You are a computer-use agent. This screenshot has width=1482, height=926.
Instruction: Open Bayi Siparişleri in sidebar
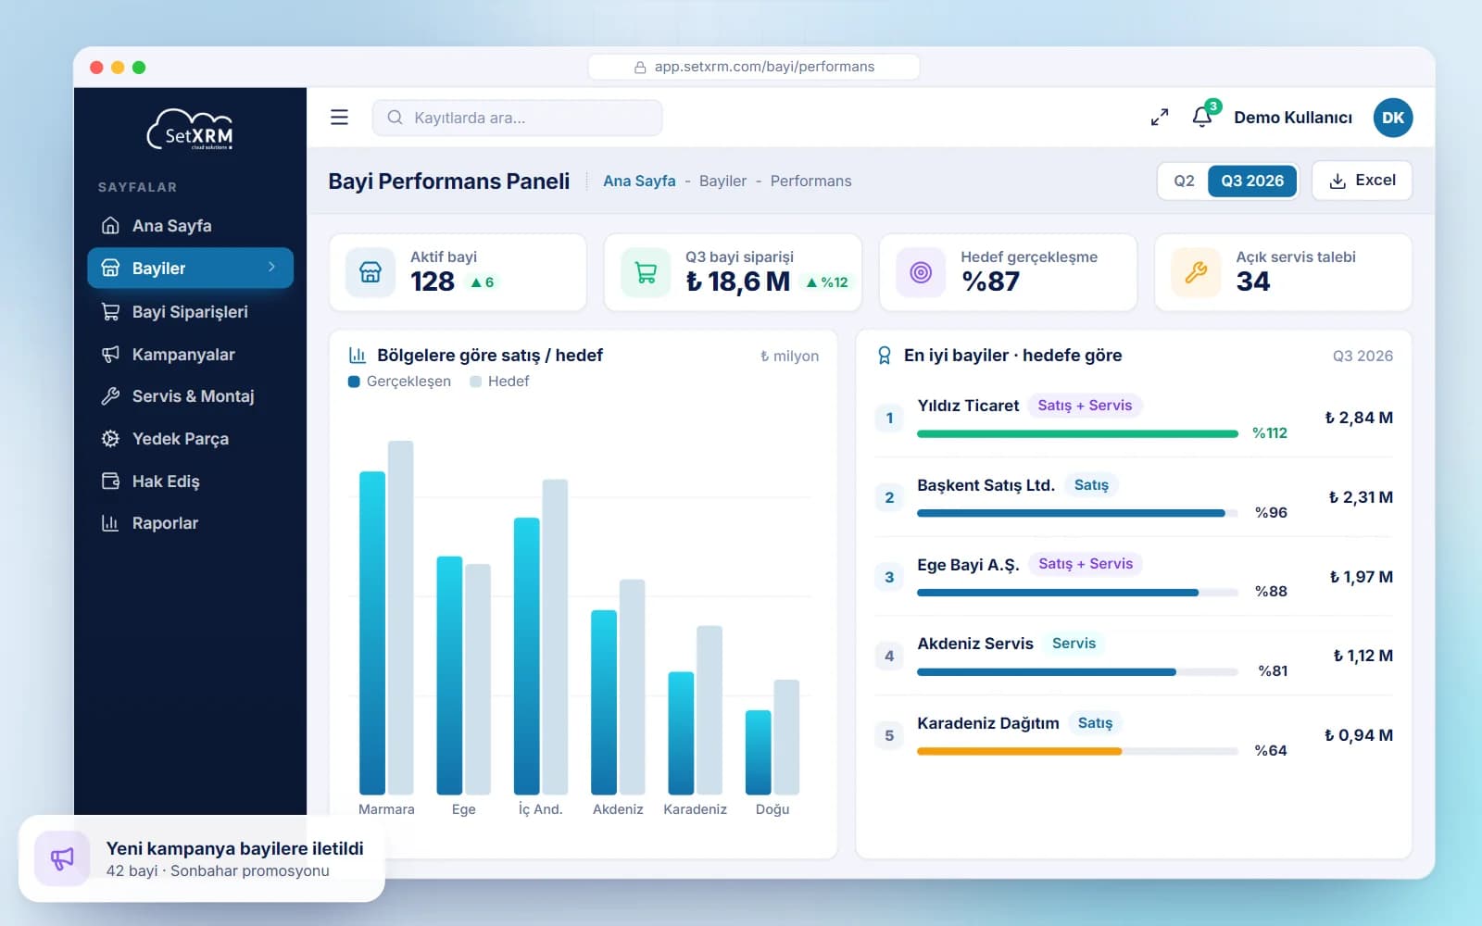click(190, 312)
